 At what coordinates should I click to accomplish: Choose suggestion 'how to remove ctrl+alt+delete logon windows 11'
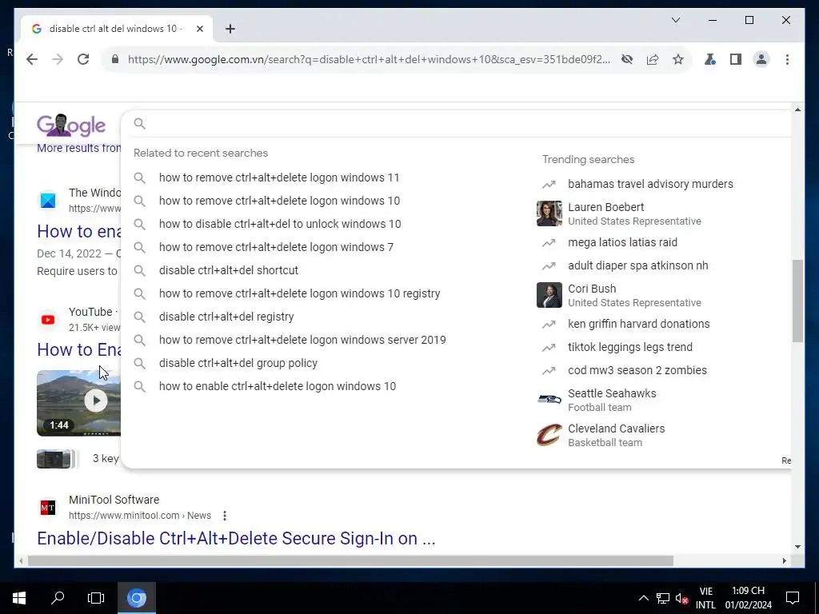click(x=279, y=177)
